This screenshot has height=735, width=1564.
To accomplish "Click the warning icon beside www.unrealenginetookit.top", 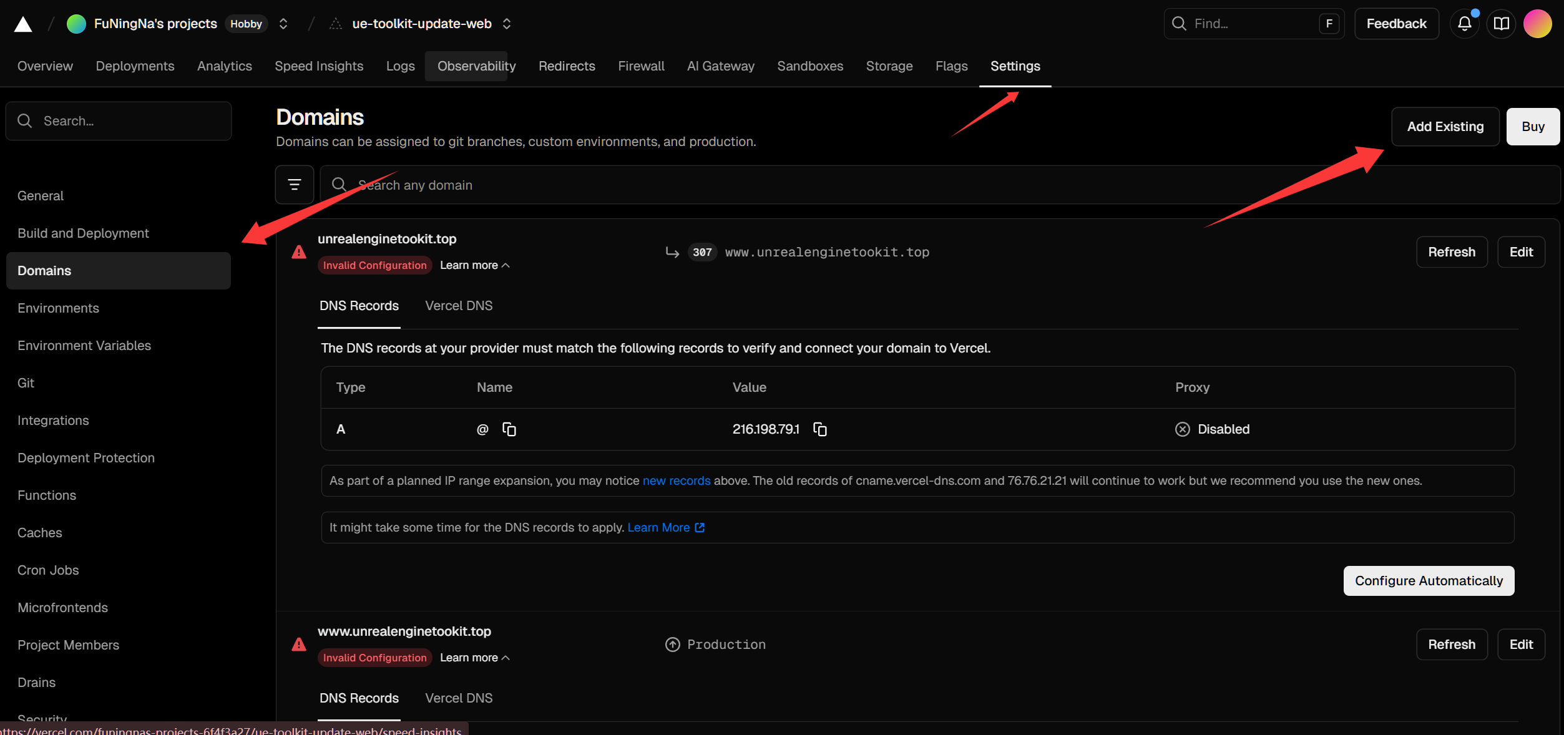I will 299,645.
